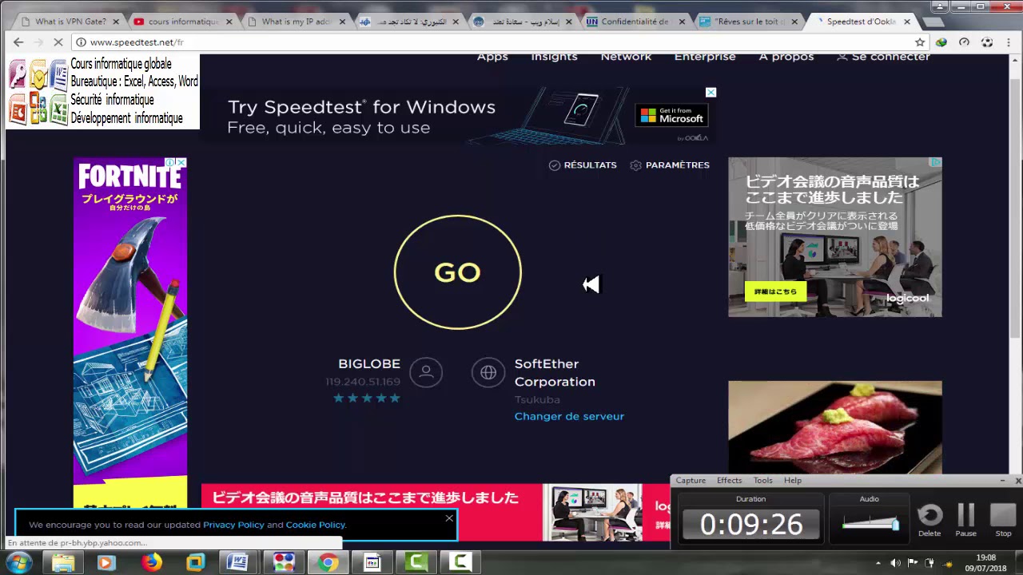Launch Firefox from the taskbar
This screenshot has height=575, width=1023.
point(151,563)
